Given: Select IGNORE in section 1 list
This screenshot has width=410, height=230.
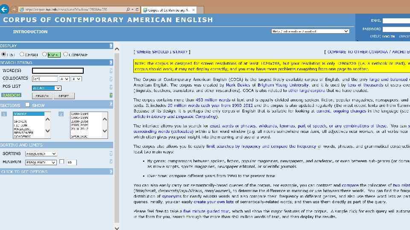Looking at the screenshot, I should 29,114.
